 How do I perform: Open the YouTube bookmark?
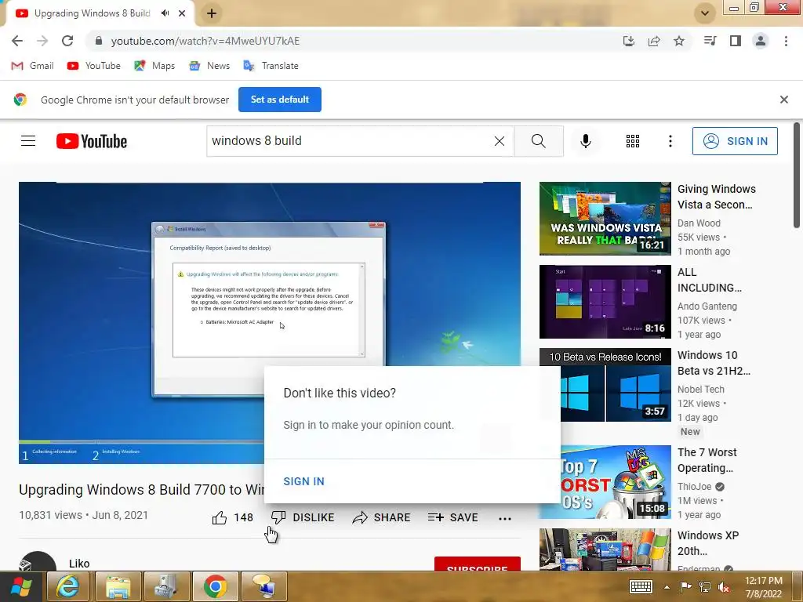click(x=94, y=66)
